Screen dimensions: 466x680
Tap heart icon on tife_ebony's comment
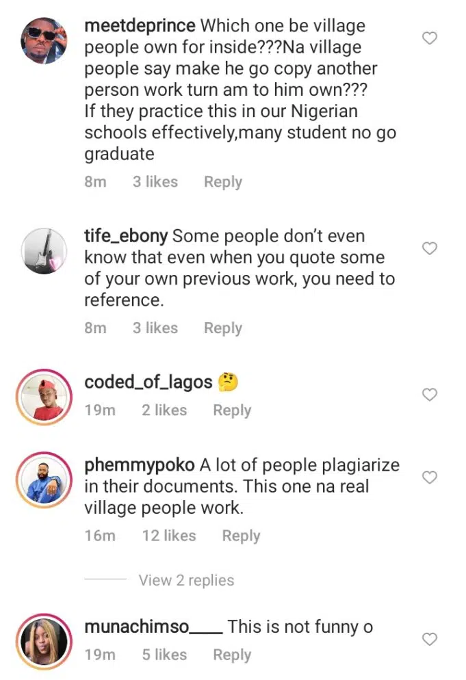(429, 248)
